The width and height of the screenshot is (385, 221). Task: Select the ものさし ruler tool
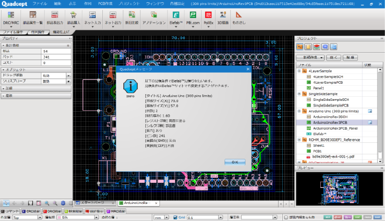coord(239,18)
